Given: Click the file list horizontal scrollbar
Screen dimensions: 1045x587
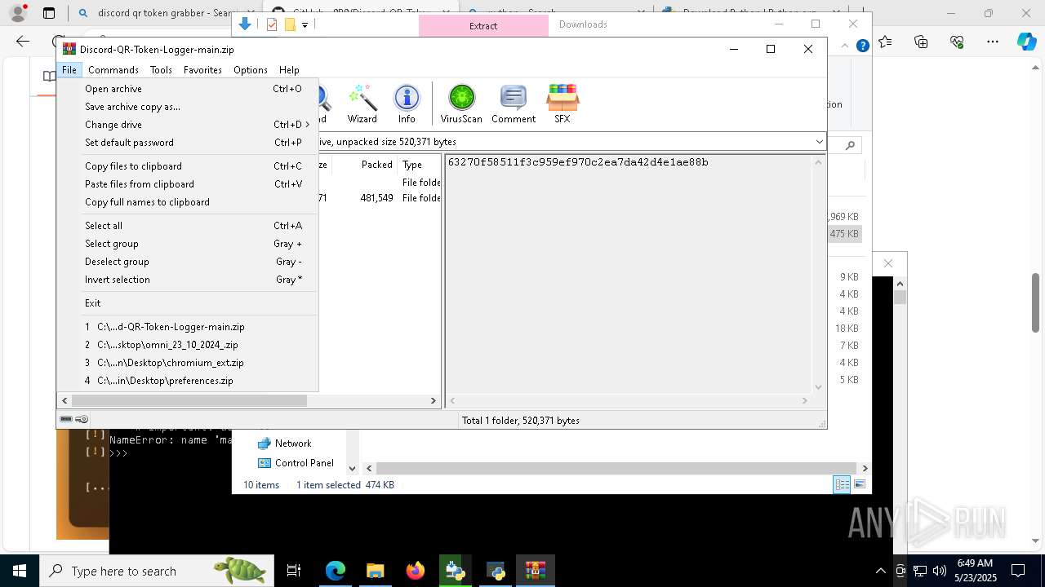Looking at the screenshot, I should point(189,400).
